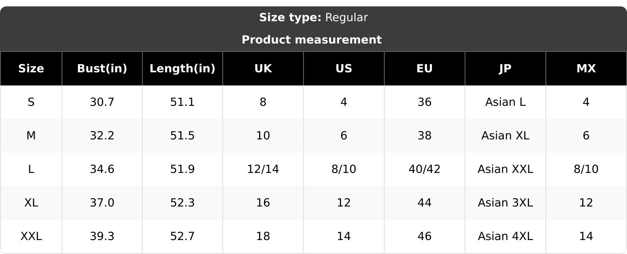Select the S size row label
627x254 pixels.
(31, 102)
